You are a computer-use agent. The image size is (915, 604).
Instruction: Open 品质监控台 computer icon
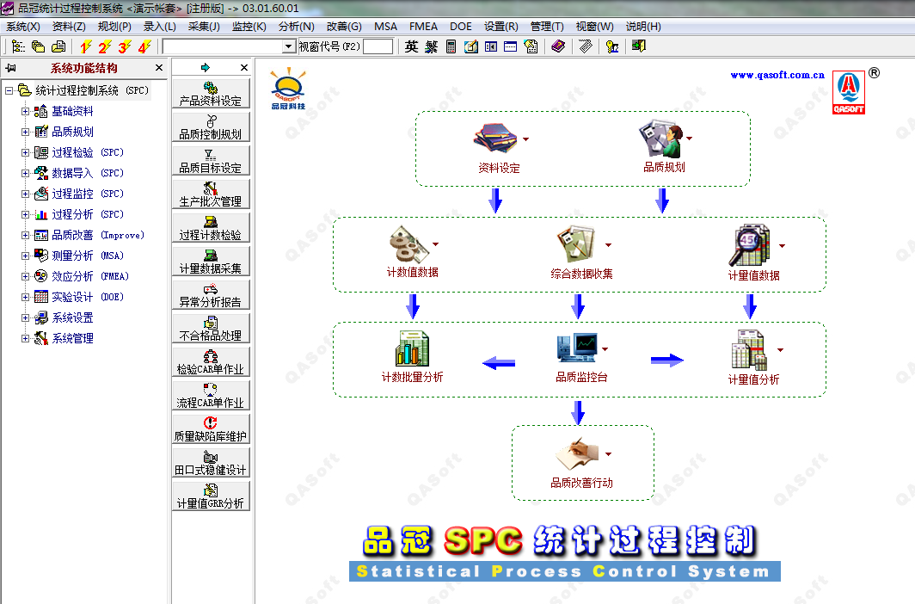(577, 348)
